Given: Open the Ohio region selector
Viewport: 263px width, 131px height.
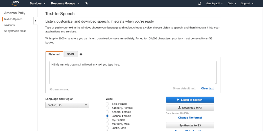Looking at the screenshot, I should 232,3.
